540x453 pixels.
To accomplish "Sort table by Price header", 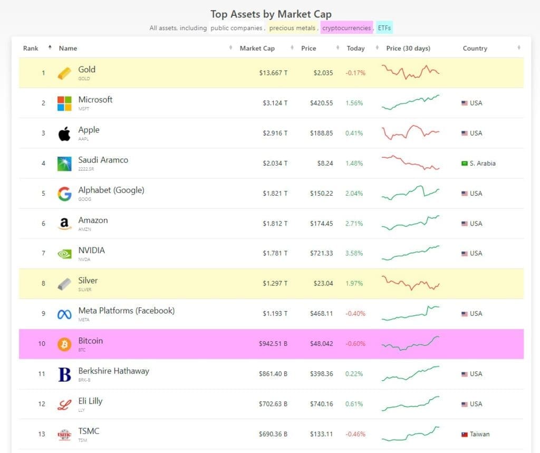I will tap(308, 49).
